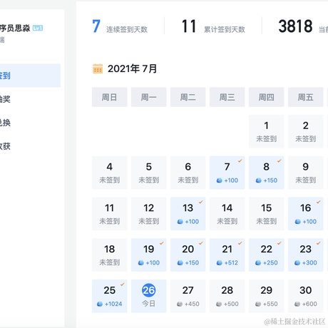Click the 周五 weekday header

(x=306, y=97)
